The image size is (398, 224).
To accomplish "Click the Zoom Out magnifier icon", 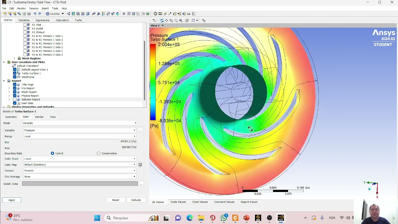I will [176, 21].
